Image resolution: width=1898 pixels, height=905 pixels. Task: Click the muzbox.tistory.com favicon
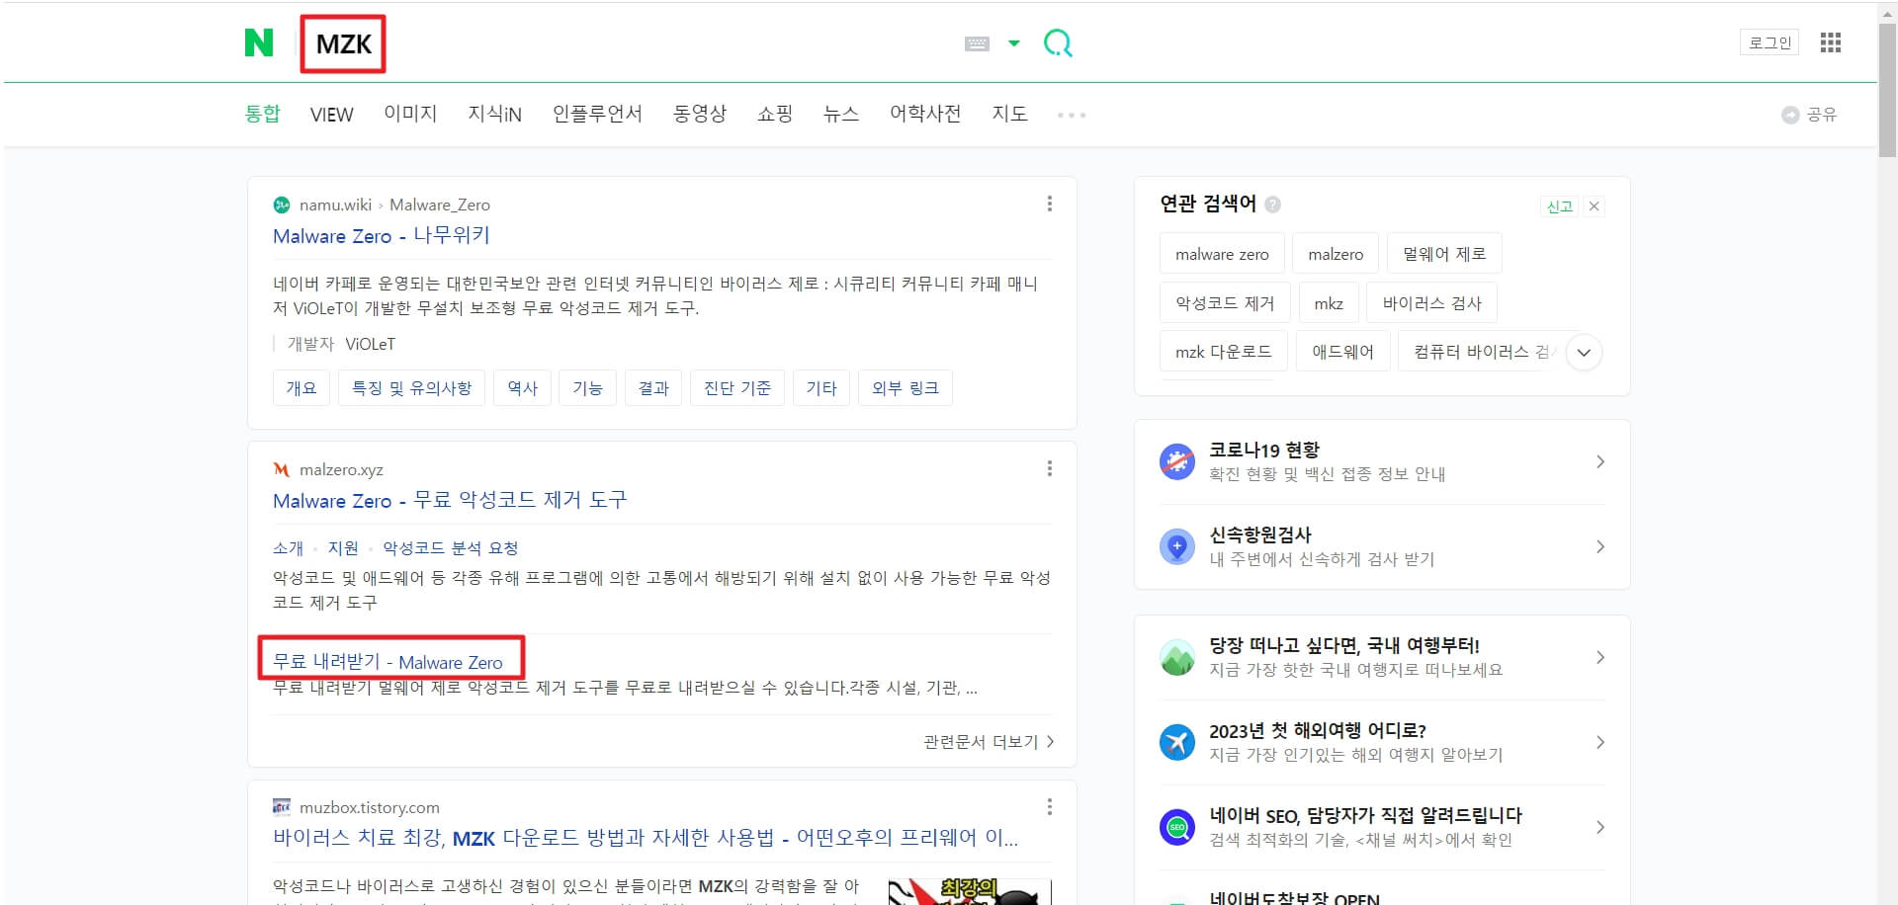pos(282,806)
